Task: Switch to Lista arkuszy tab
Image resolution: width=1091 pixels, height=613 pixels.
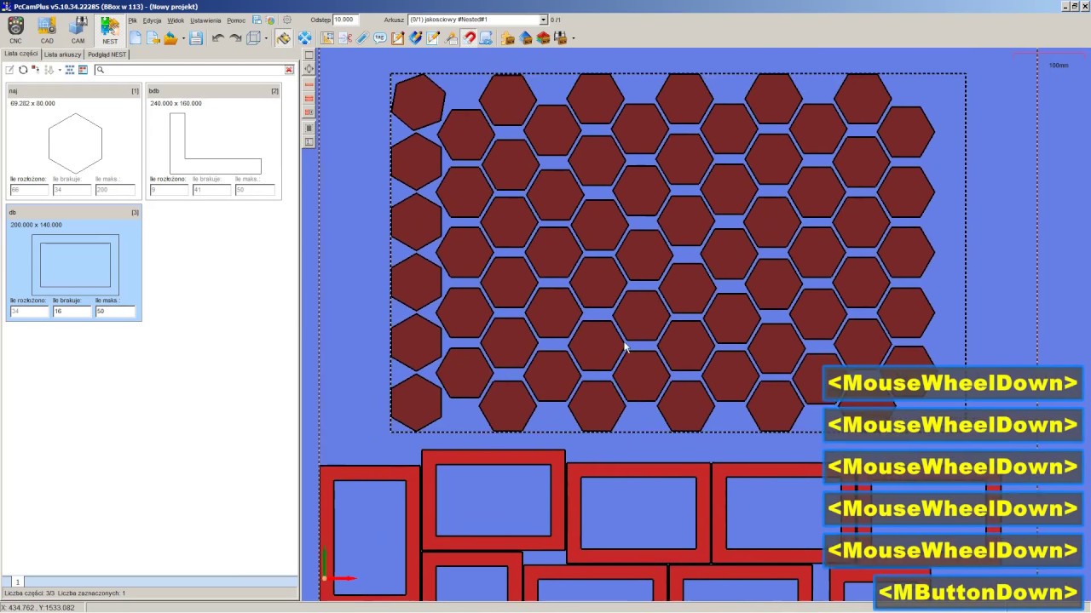Action: pos(63,54)
